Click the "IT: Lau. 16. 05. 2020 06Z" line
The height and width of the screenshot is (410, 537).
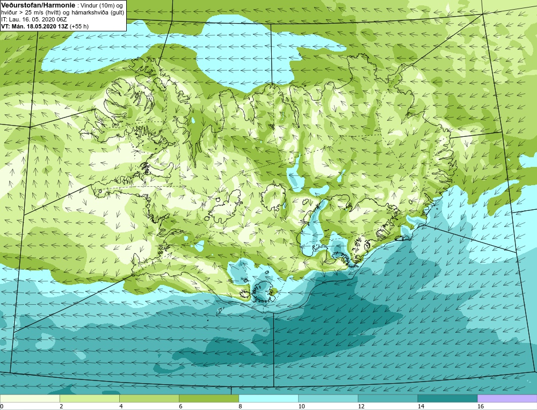[x=33, y=19]
